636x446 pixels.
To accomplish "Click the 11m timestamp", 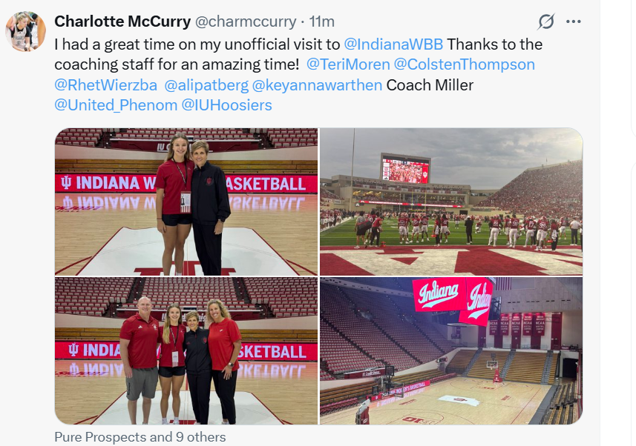I will [x=321, y=21].
